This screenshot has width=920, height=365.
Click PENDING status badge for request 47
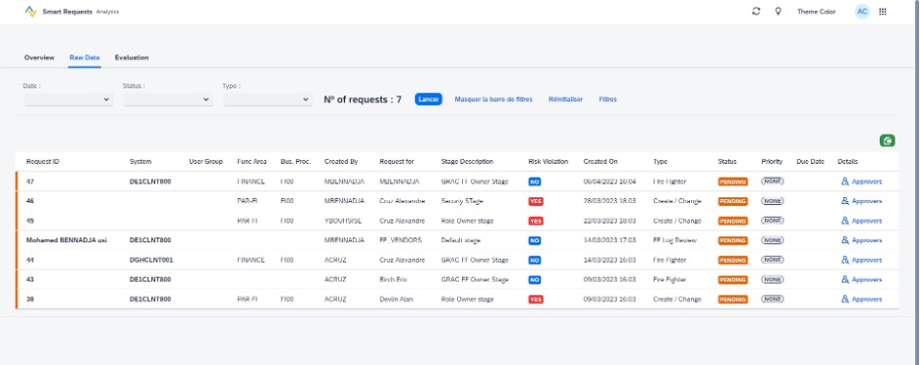pyautogui.click(x=733, y=182)
